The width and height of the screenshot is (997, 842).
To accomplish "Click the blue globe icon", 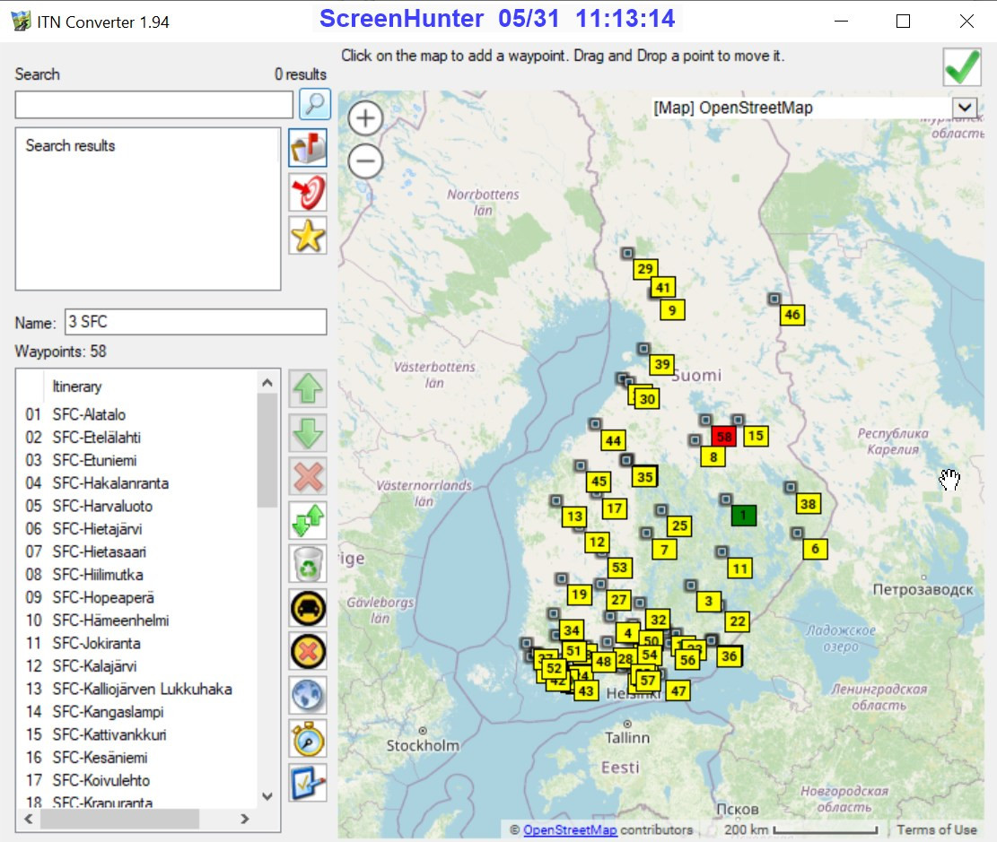I will pos(308,695).
